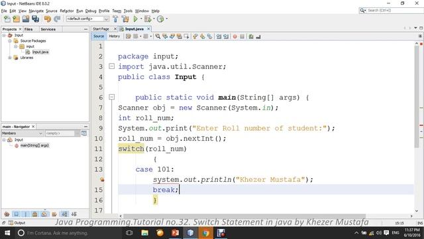Switch to the Services tab
The width and height of the screenshot is (424, 239).
[x=48, y=29]
